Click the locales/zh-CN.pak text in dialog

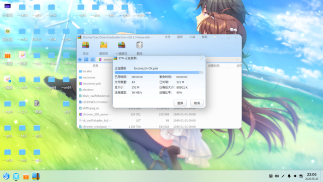pos(146,68)
